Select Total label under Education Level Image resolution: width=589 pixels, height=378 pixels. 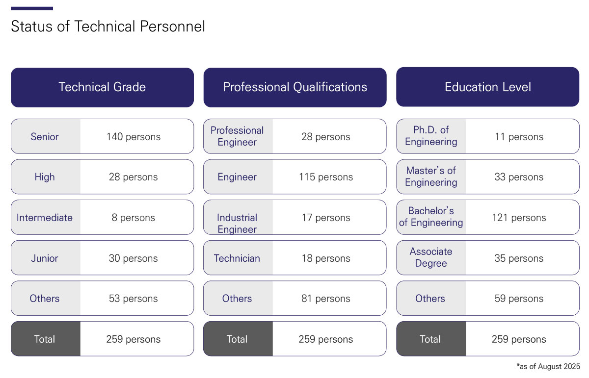tap(430, 339)
